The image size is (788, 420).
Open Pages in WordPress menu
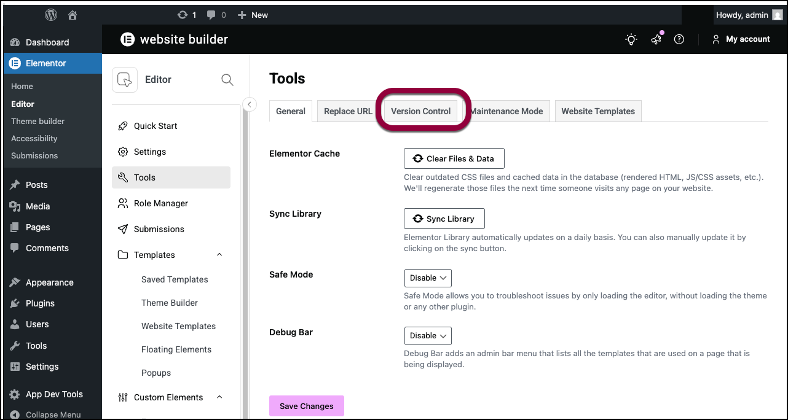pyautogui.click(x=52, y=227)
